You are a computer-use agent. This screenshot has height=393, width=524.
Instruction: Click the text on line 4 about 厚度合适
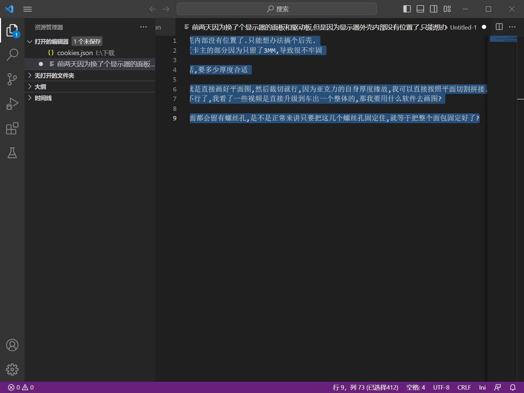point(219,70)
